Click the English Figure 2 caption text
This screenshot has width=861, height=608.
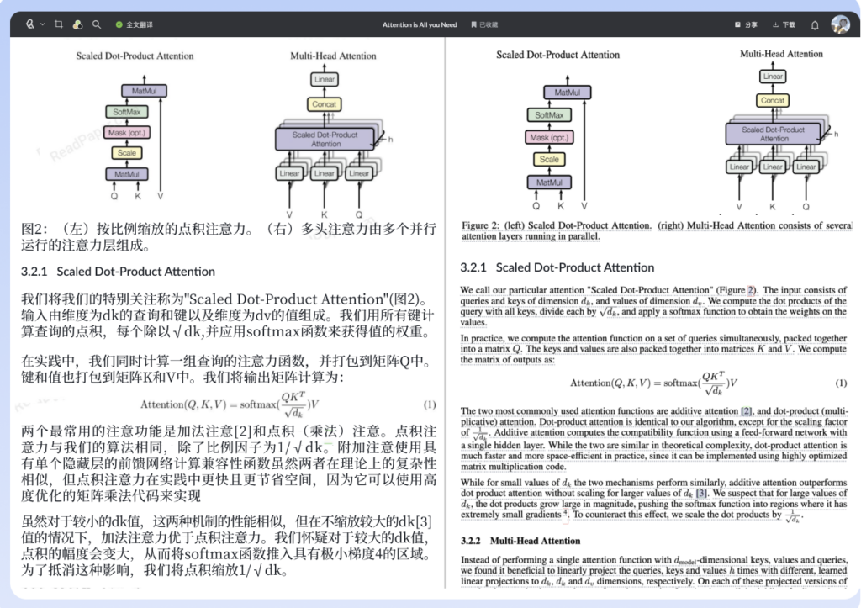click(656, 230)
